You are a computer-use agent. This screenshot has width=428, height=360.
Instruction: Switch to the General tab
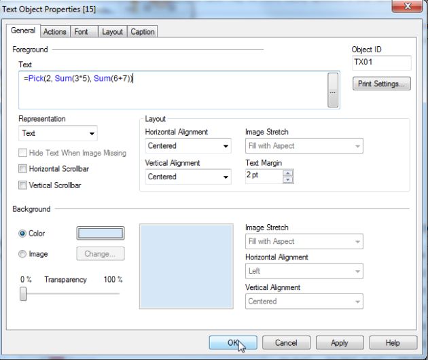coord(23,31)
